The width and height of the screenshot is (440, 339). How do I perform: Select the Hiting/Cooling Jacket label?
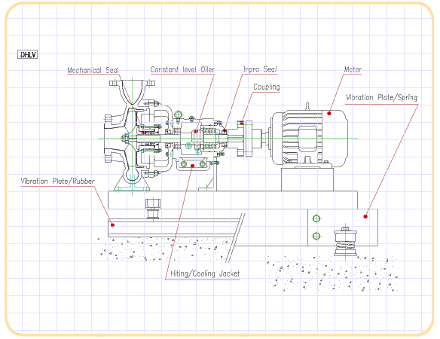coord(205,273)
